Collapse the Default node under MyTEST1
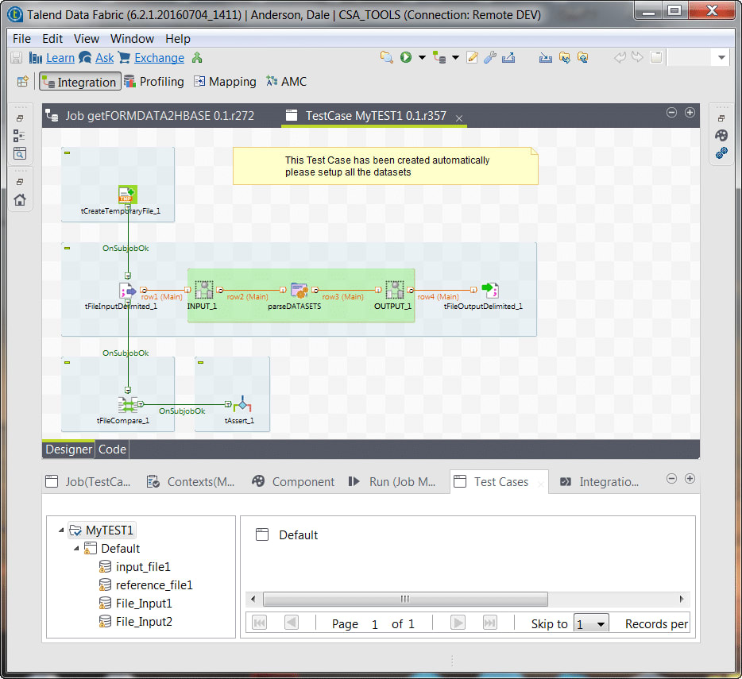Viewport: 742px width, 679px height. click(x=75, y=548)
